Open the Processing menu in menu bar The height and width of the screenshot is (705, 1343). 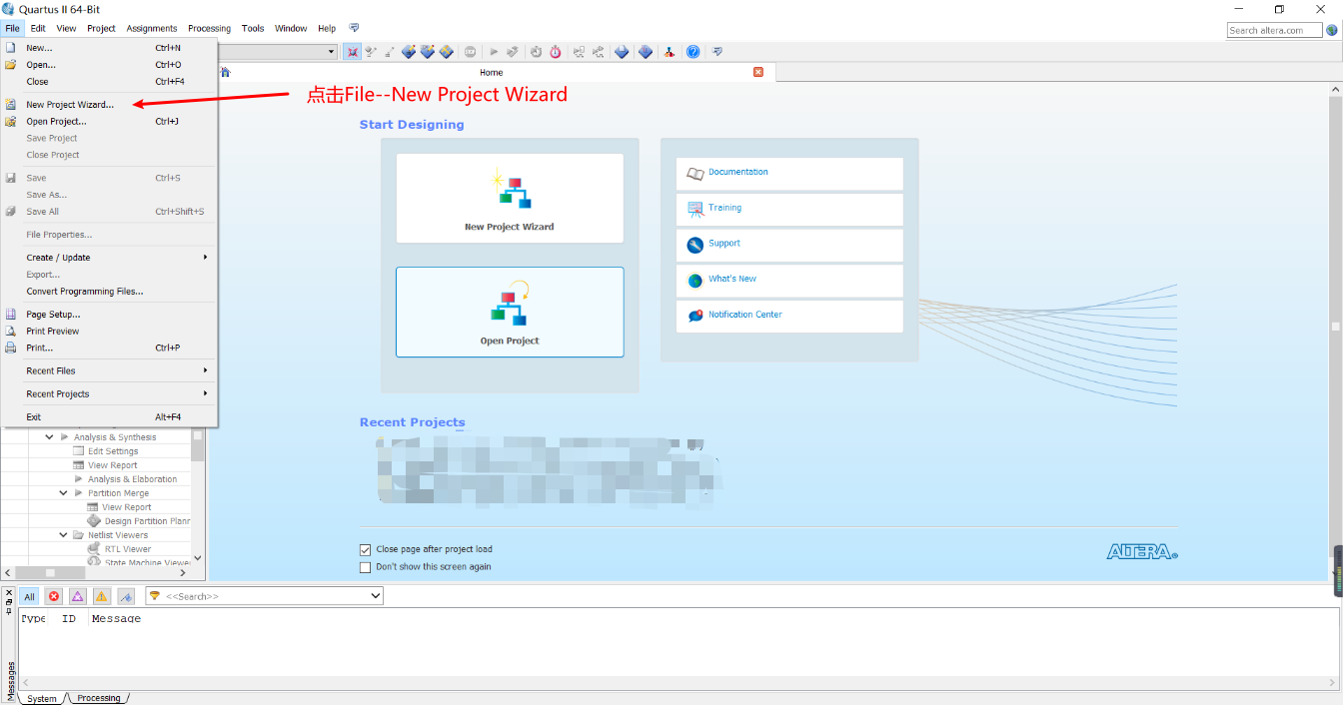pyautogui.click(x=209, y=28)
